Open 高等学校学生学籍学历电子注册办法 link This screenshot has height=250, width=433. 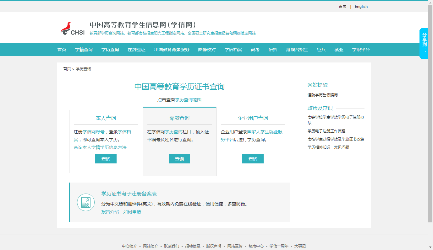pyautogui.click(x=336, y=120)
